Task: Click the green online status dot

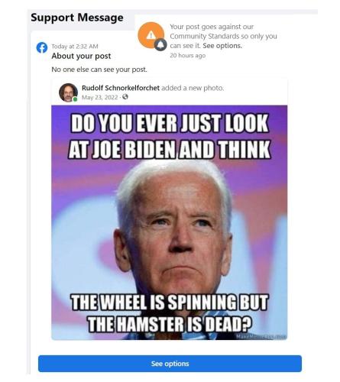Action: tap(75, 99)
